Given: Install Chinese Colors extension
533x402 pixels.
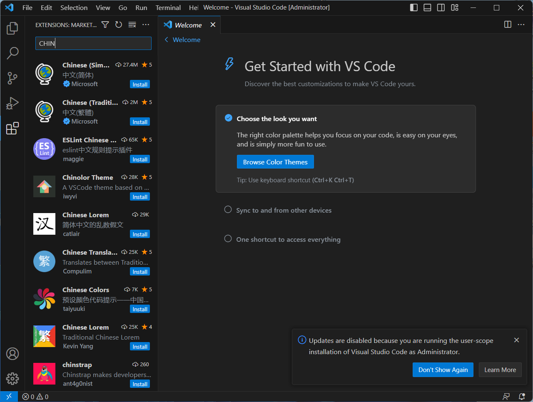Looking at the screenshot, I should click(140, 309).
